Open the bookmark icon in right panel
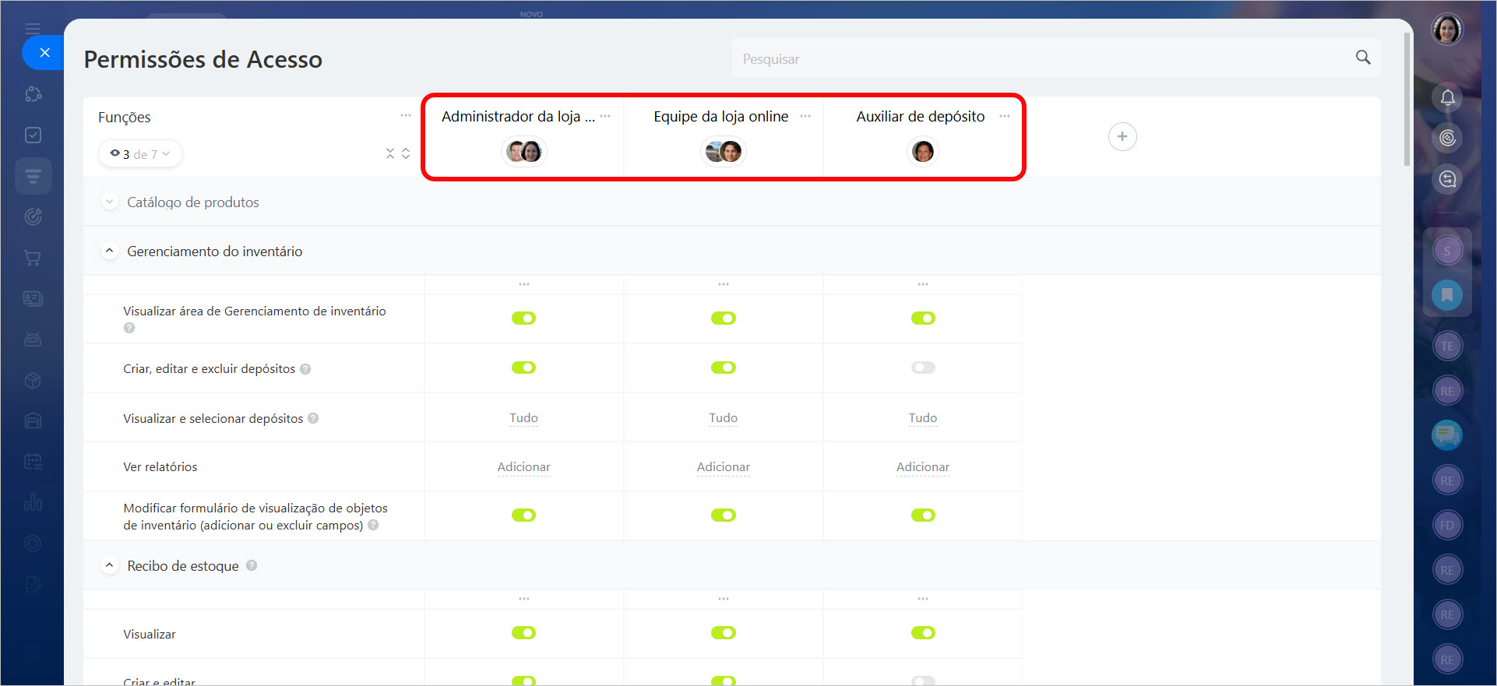Image resolution: width=1497 pixels, height=686 pixels. click(x=1447, y=295)
